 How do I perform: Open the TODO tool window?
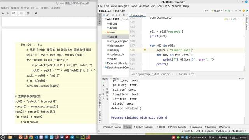(161, 127)
